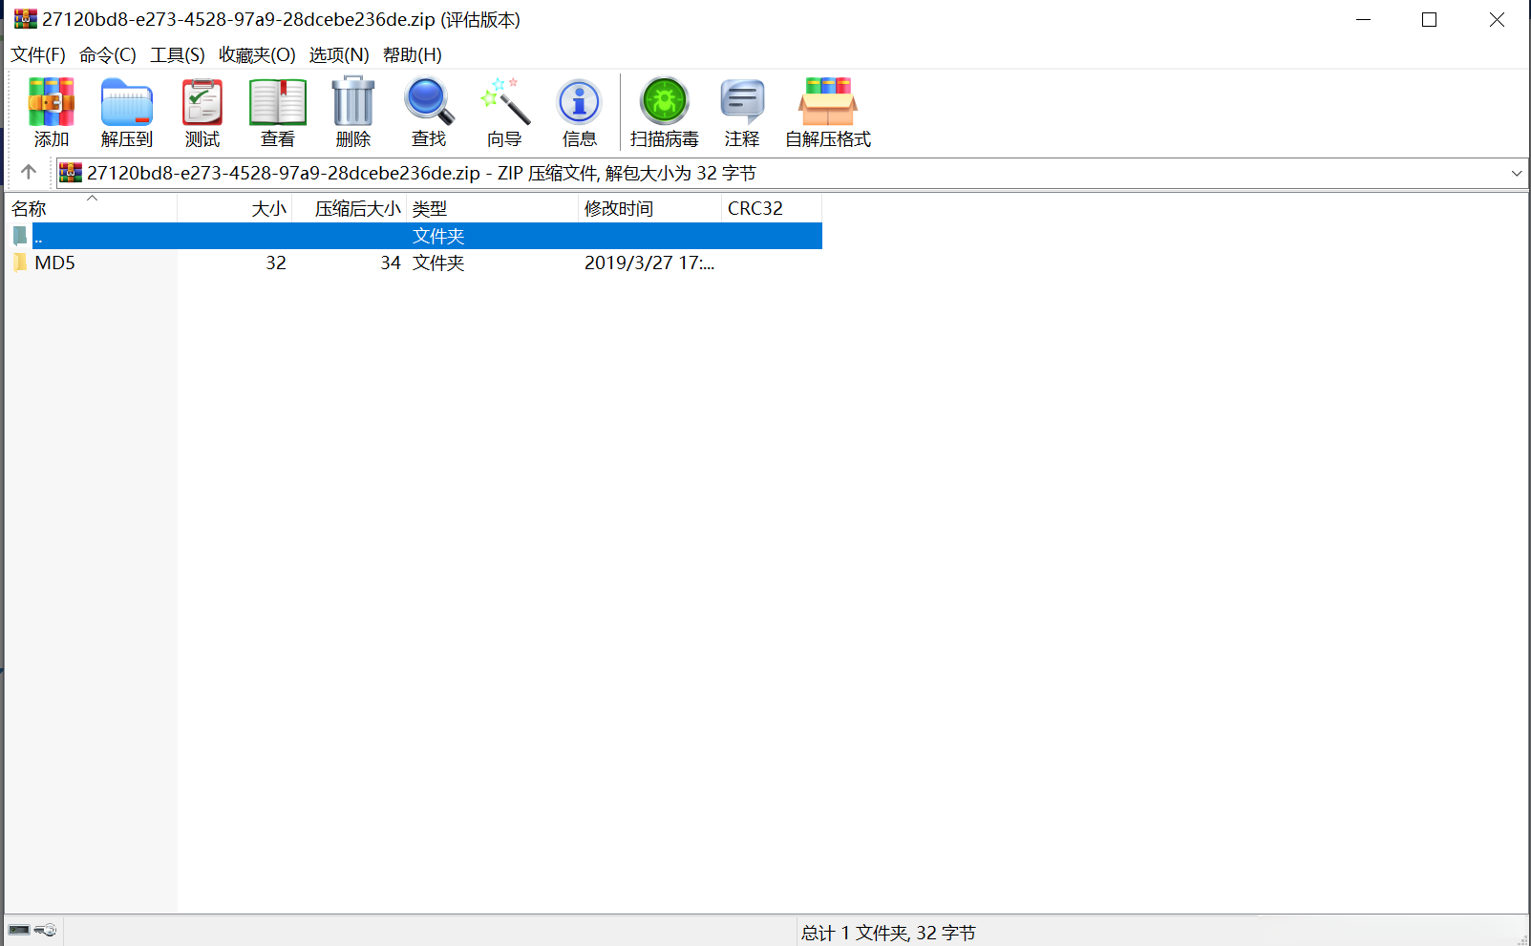This screenshot has height=946, width=1531.
Task: Click the drive icon in status bar
Action: [x=19, y=930]
